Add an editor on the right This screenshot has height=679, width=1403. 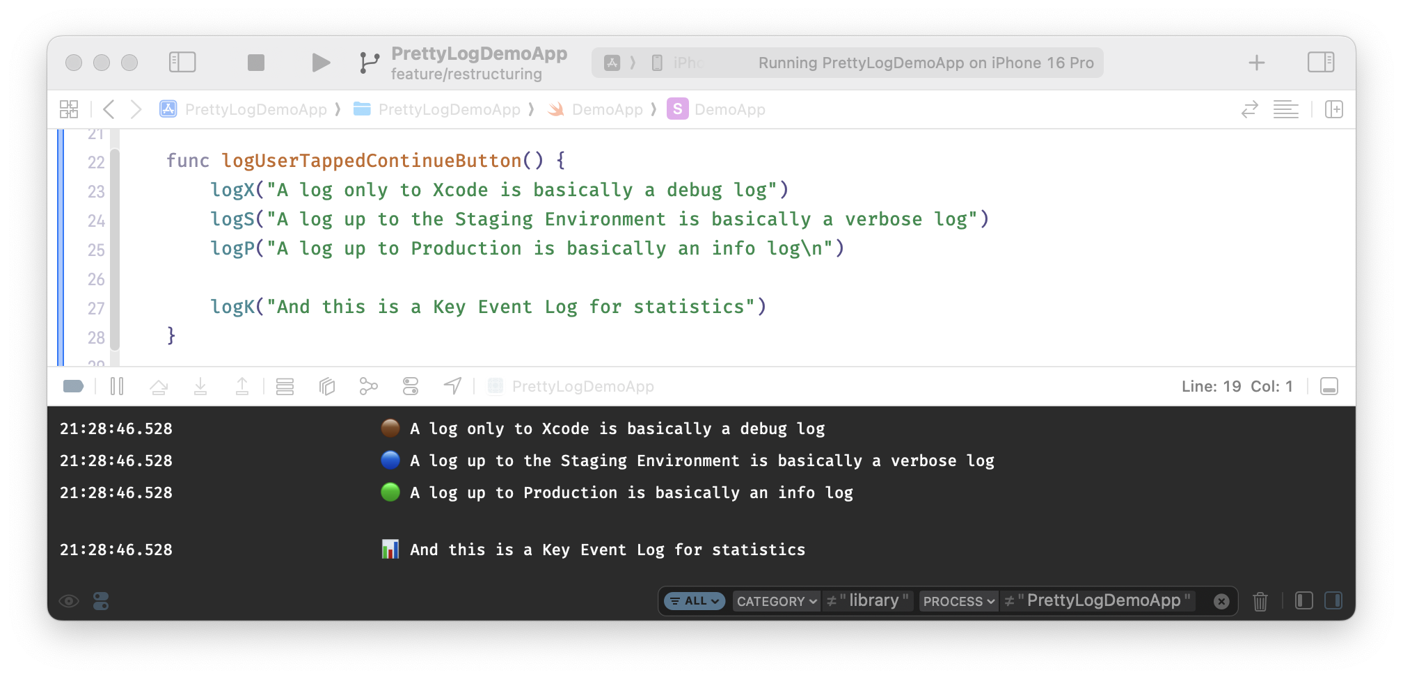[1333, 109]
